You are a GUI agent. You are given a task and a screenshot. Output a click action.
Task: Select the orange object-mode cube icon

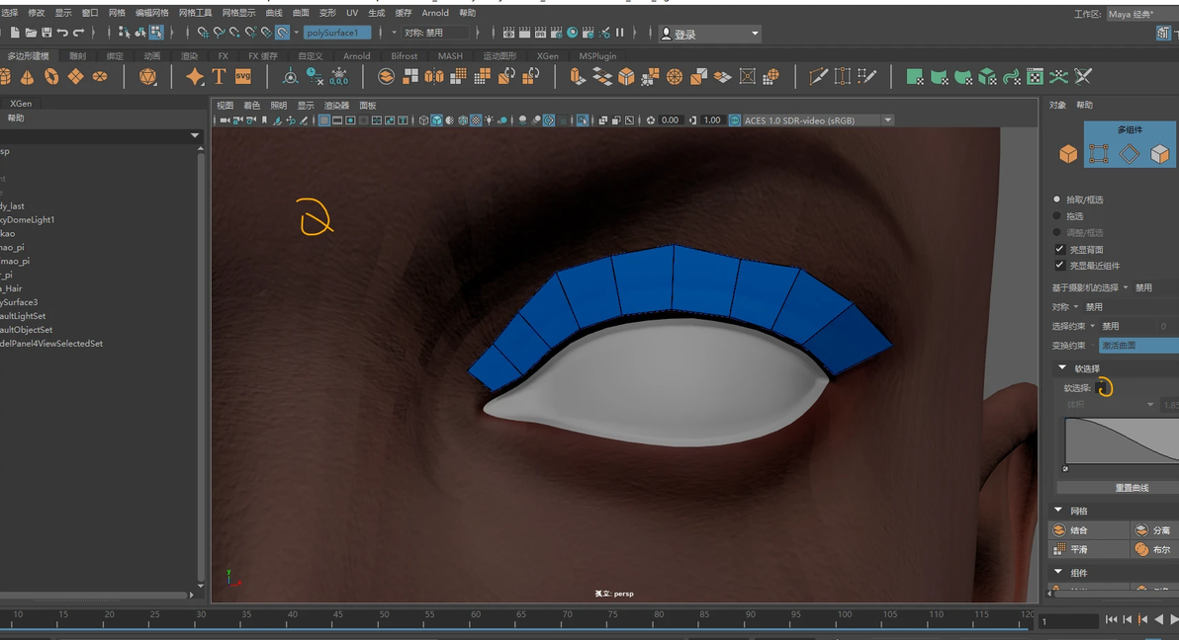tap(1068, 154)
